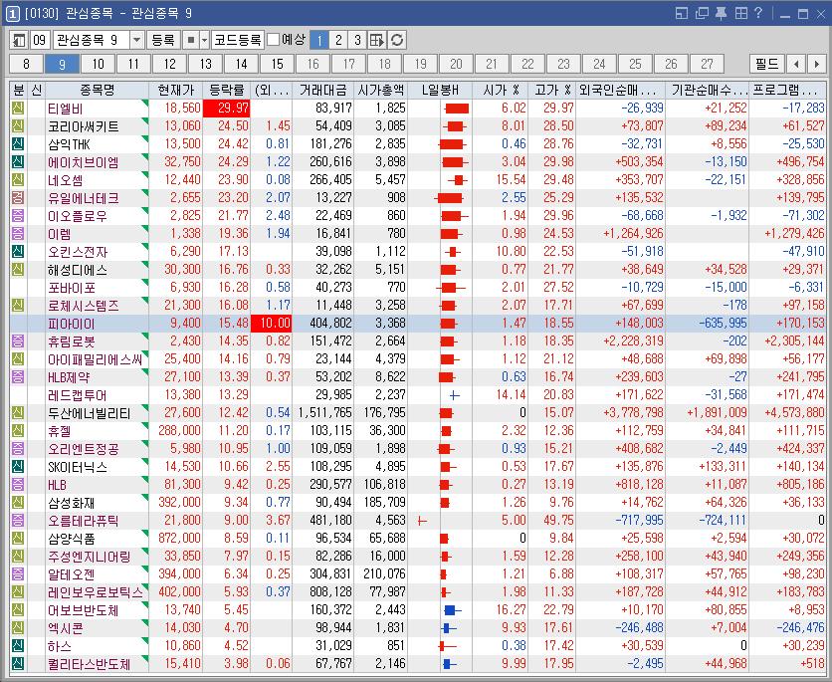This screenshot has width=832, height=682.
Task: Click the 신 badge icon on 하스 row
Action: click(x=18, y=646)
